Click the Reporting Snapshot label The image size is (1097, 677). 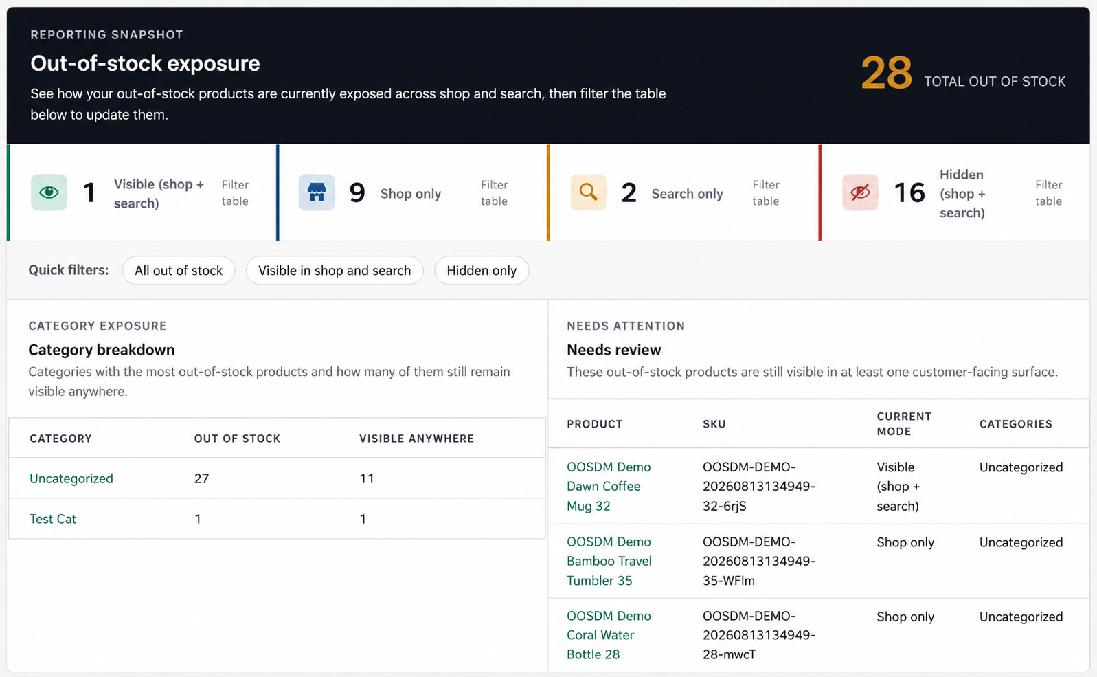(106, 34)
